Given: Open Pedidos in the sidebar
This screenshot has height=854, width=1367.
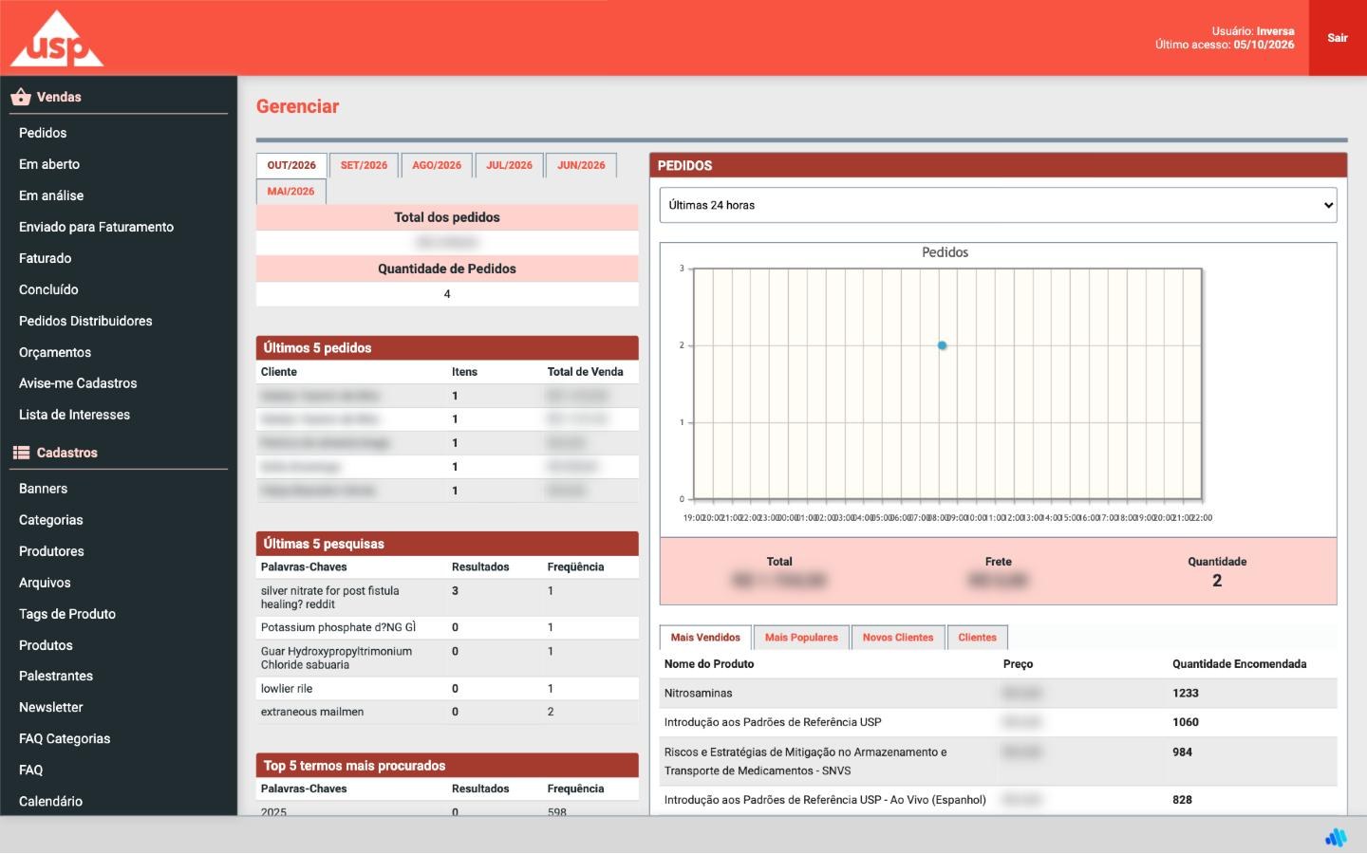Looking at the screenshot, I should [x=43, y=133].
